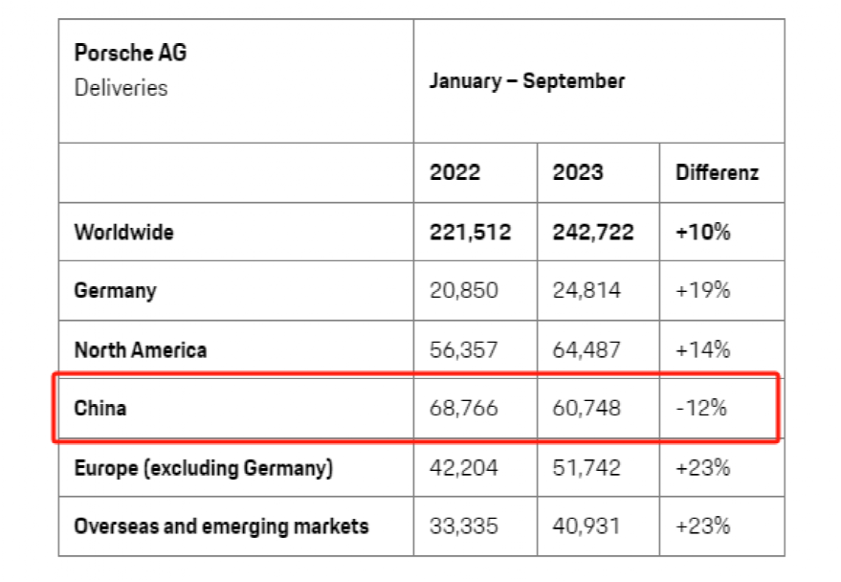This screenshot has height=582, width=841.
Task: Select Europe (excluding Germany) row label
Action: point(203,468)
